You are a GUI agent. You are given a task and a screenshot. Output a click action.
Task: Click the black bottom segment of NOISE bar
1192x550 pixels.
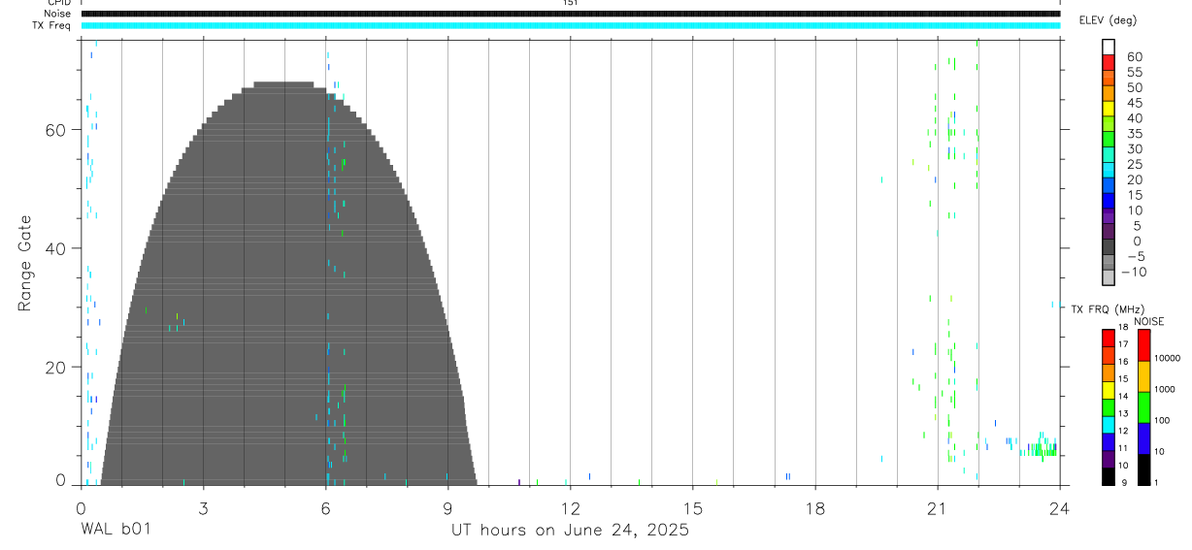pos(1143,469)
